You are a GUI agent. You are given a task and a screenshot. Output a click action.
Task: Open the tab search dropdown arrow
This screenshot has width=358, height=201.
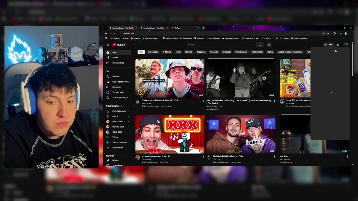105,28
